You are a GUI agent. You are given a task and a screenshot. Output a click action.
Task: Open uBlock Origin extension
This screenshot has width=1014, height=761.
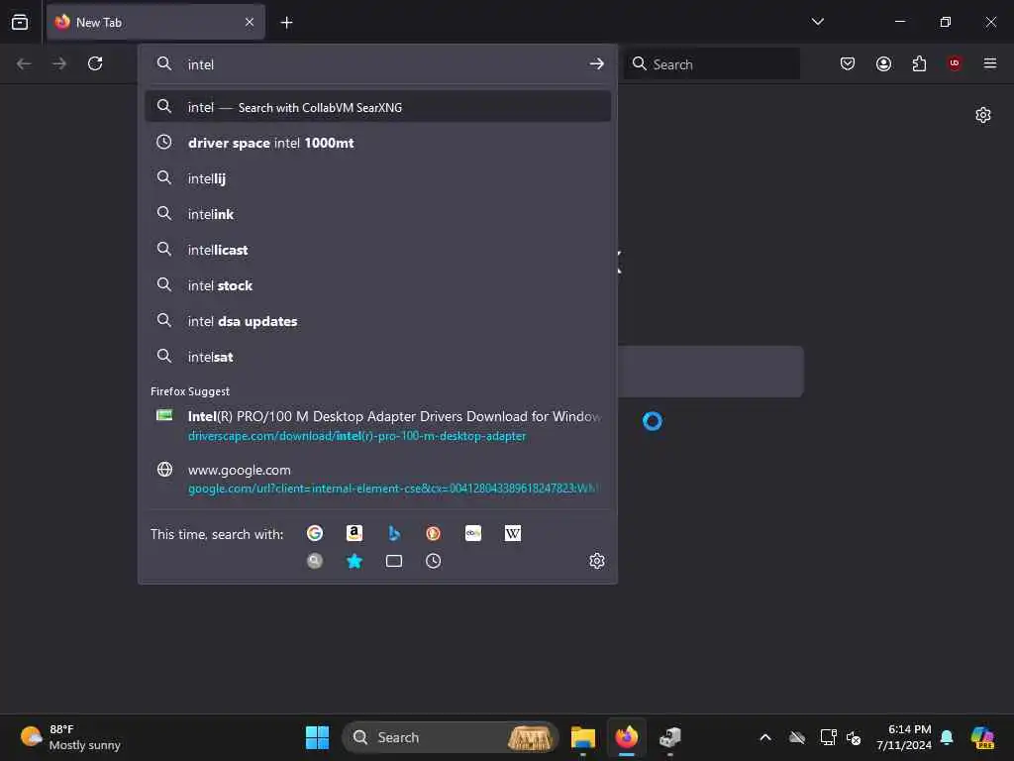[x=955, y=63]
